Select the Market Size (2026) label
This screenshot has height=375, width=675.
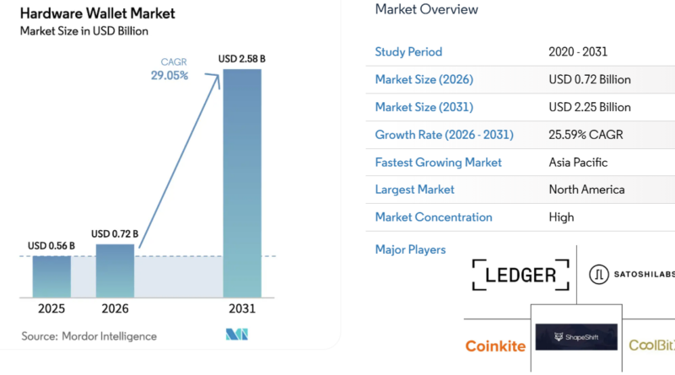pyautogui.click(x=424, y=80)
